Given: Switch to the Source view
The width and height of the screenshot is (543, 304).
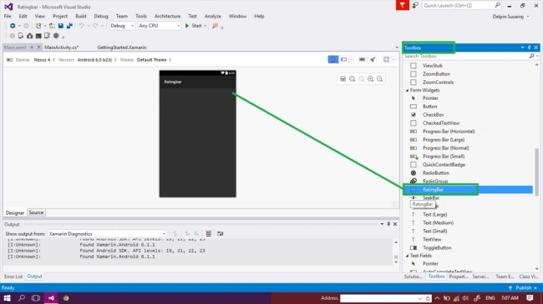Looking at the screenshot, I should pyautogui.click(x=36, y=212).
